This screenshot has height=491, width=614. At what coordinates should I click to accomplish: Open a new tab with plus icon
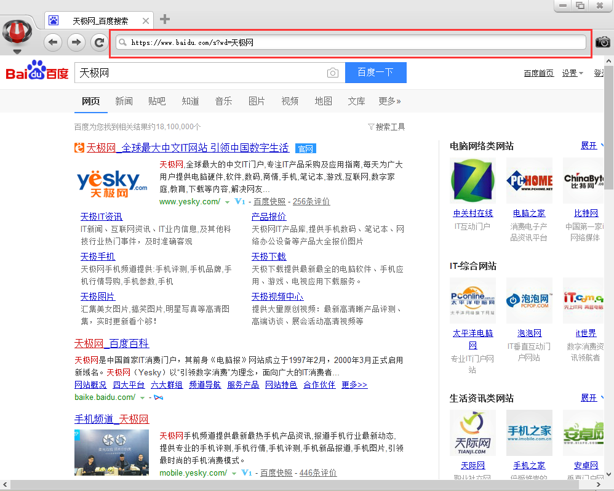coord(164,19)
